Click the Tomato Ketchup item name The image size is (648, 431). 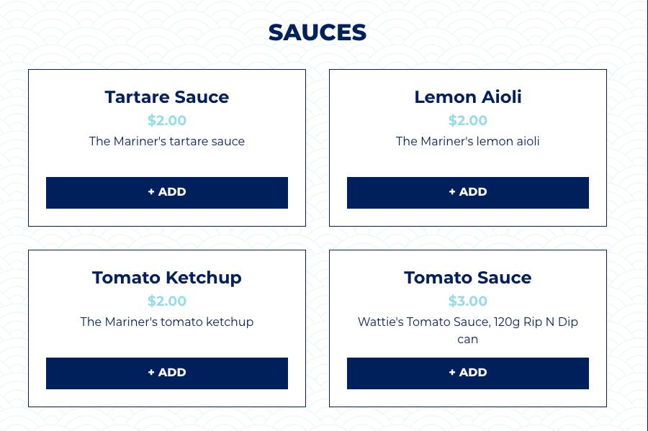pyautogui.click(x=167, y=278)
